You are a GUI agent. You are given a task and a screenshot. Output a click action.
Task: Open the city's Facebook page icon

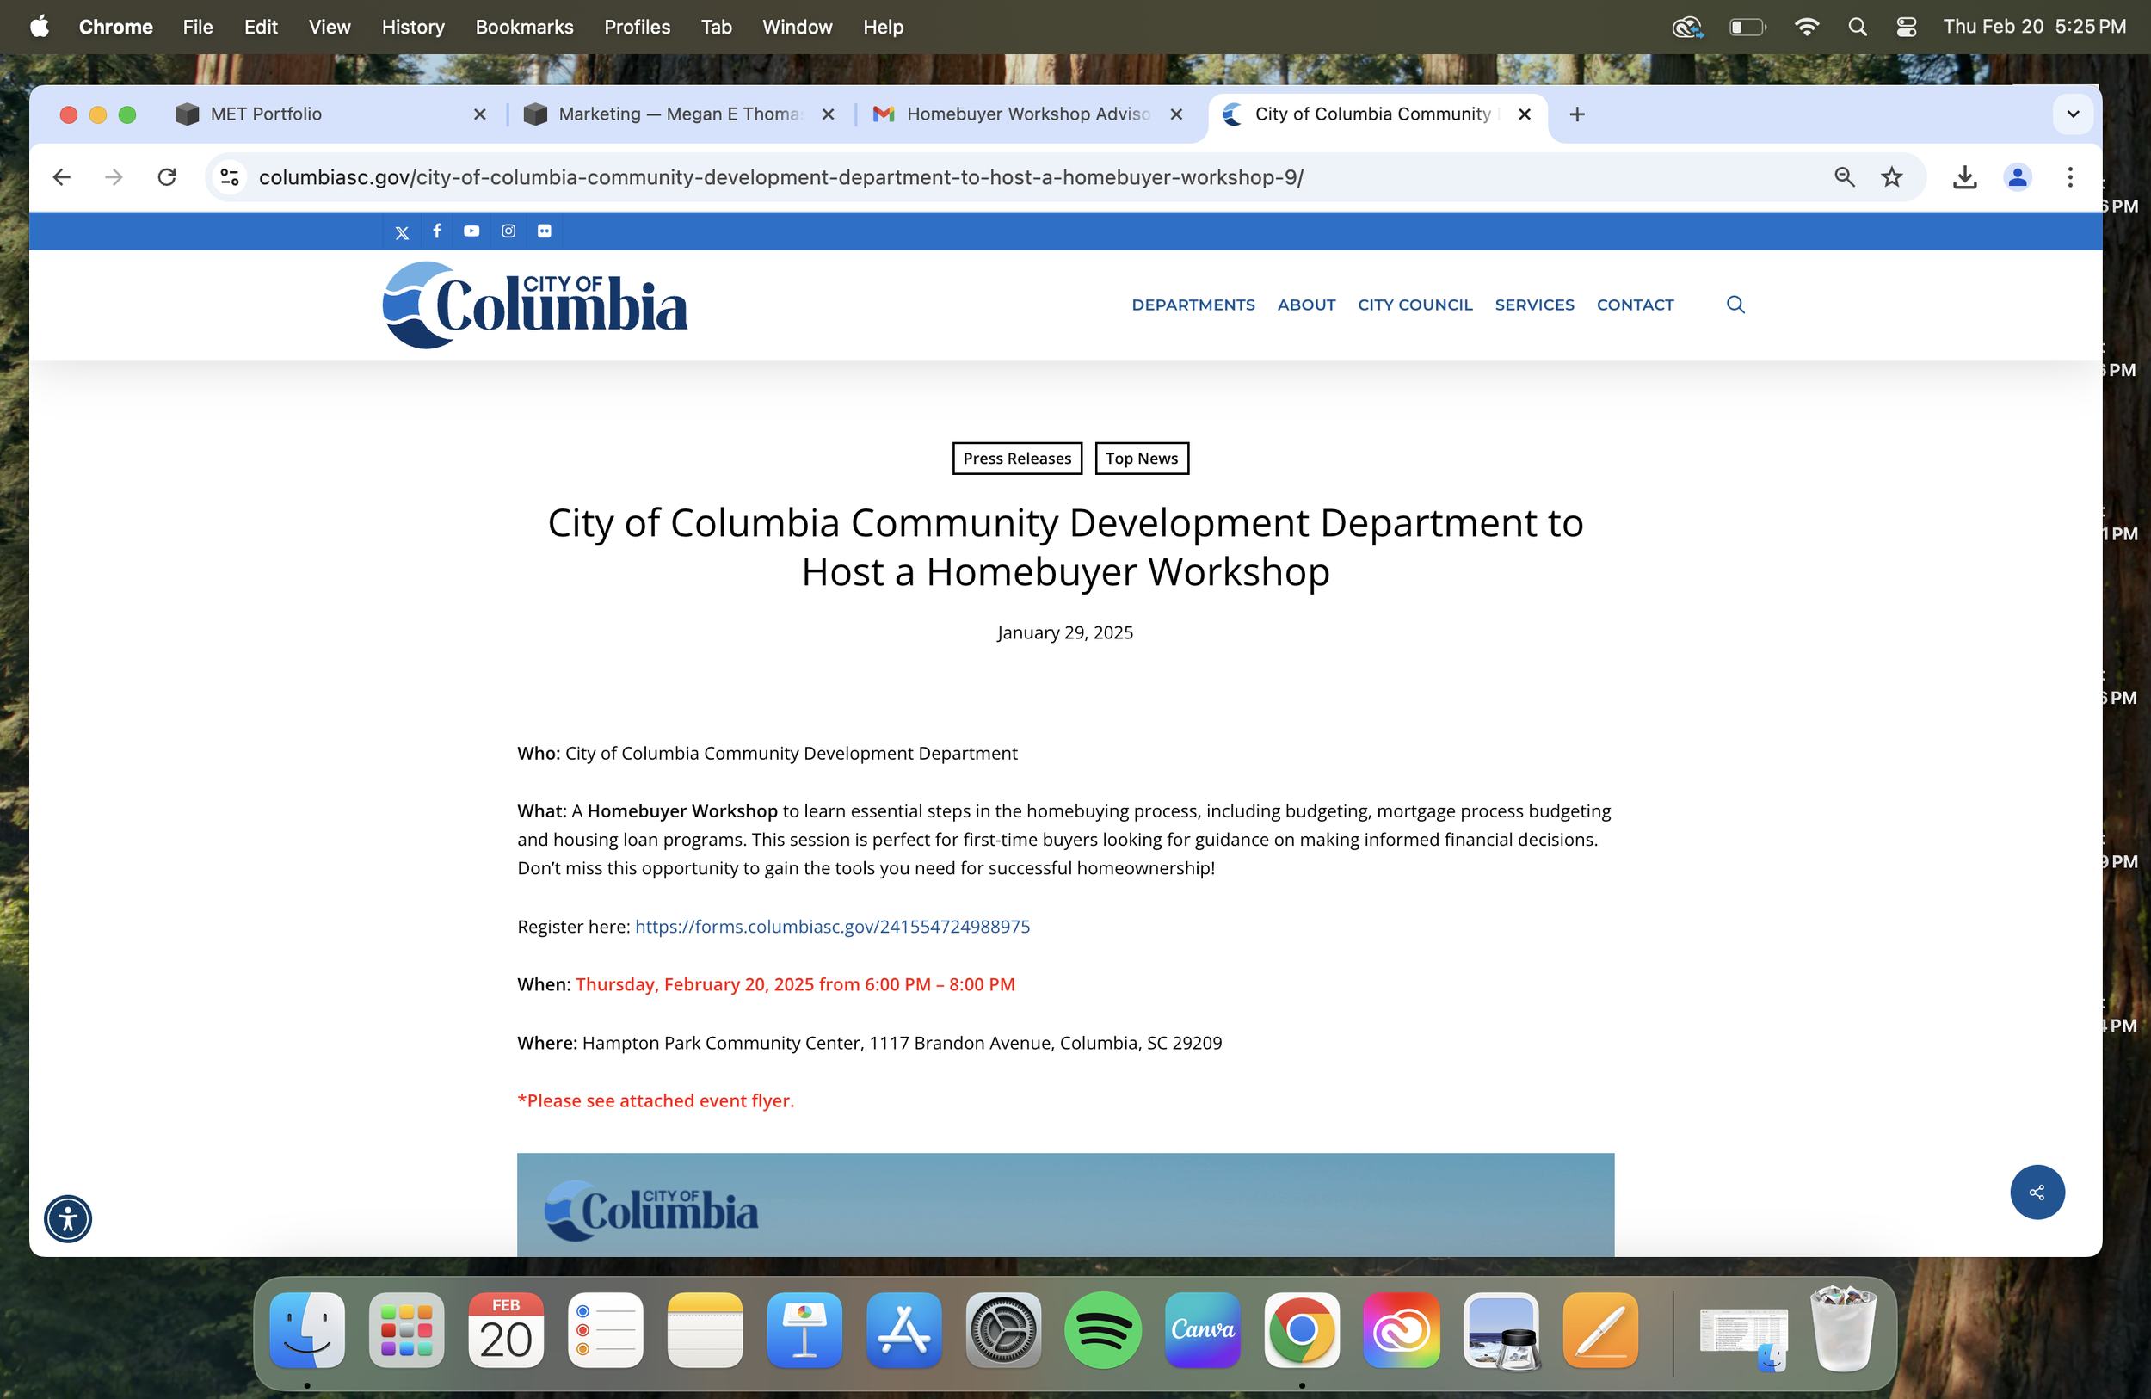(x=436, y=231)
